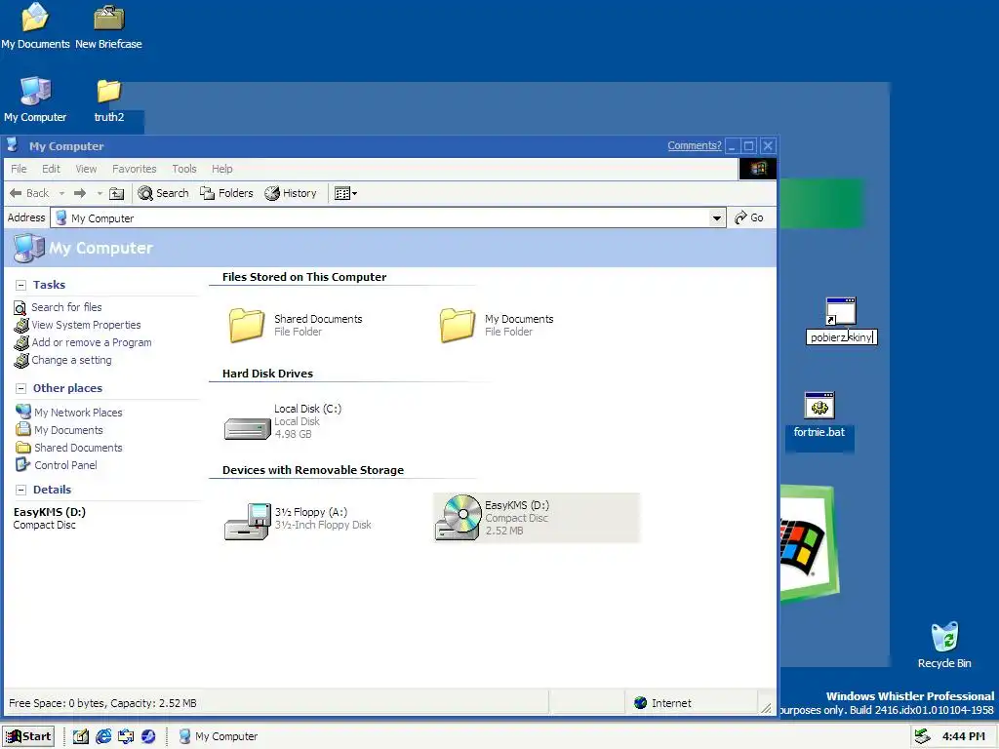Viewport: 999px width, 749px height.
Task: Click the Forward arrow toolbar button
Action: tap(80, 193)
